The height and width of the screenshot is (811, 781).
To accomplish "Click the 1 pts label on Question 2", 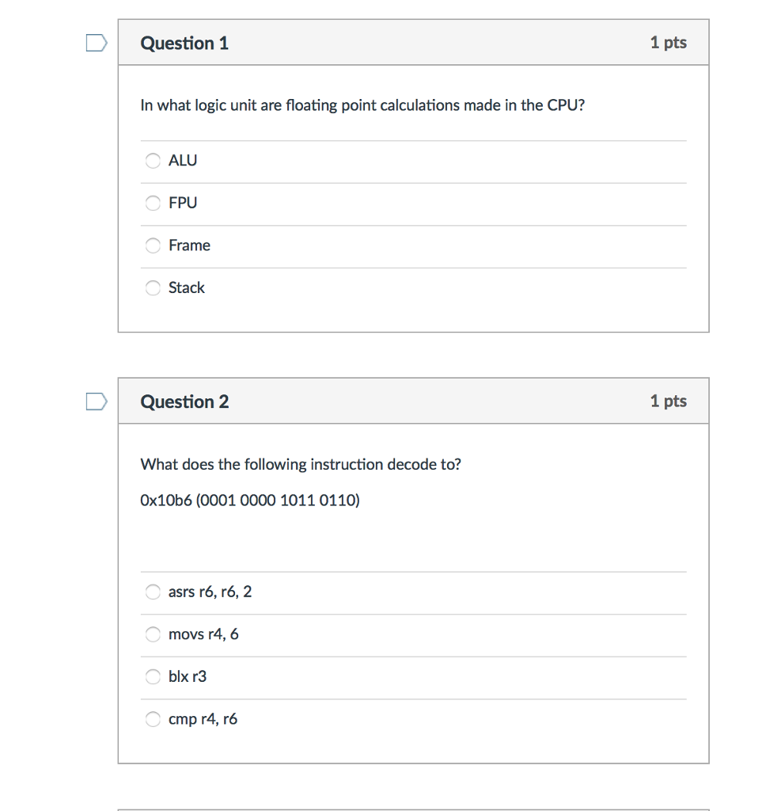I will [668, 402].
